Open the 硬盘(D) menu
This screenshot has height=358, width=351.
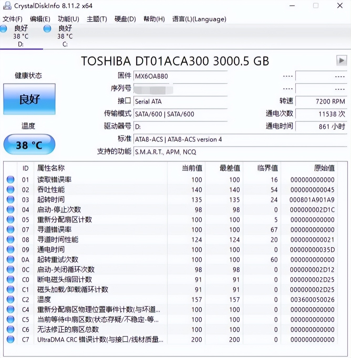click(125, 19)
